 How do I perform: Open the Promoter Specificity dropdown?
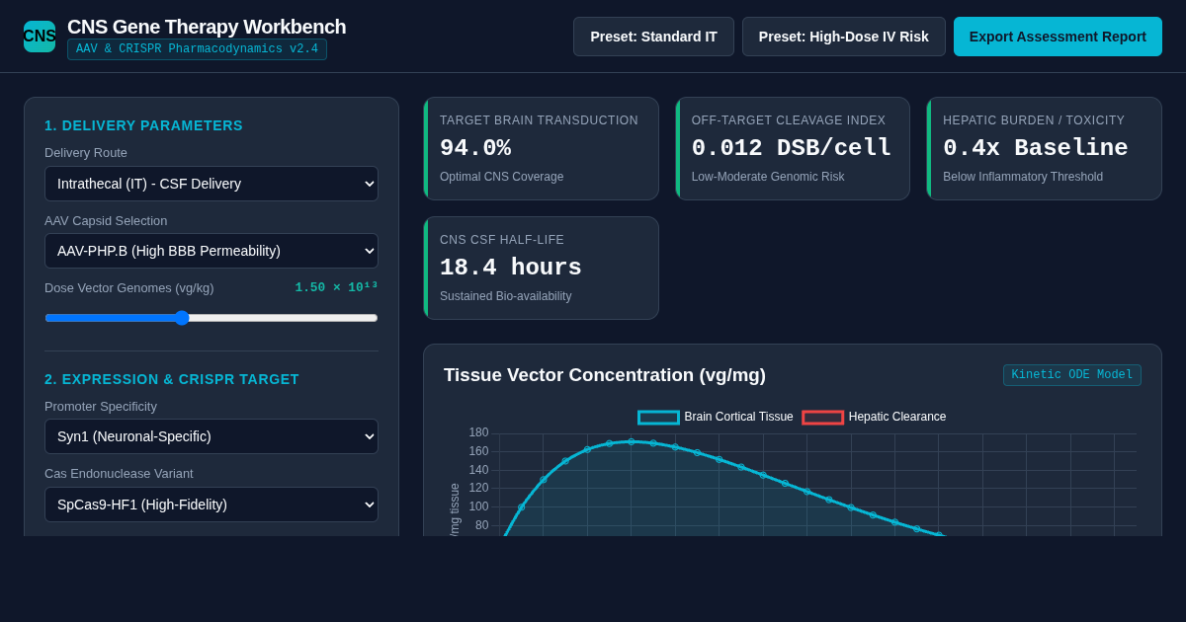pyautogui.click(x=212, y=436)
